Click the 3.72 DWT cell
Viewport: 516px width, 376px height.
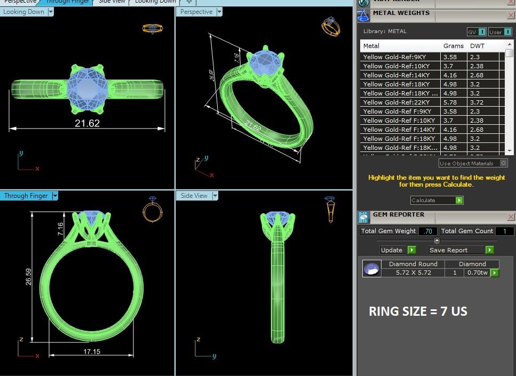click(483, 102)
